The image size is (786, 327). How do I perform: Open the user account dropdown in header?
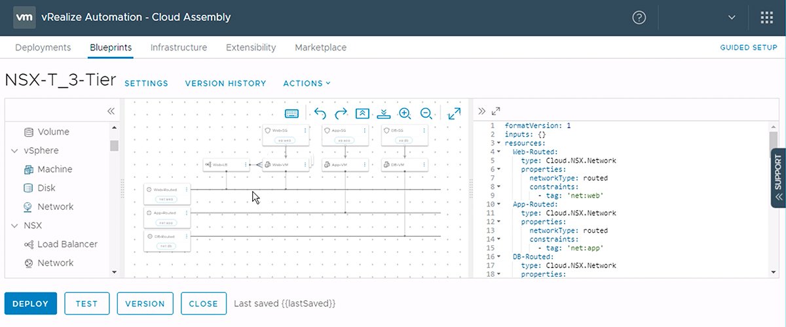pos(732,18)
